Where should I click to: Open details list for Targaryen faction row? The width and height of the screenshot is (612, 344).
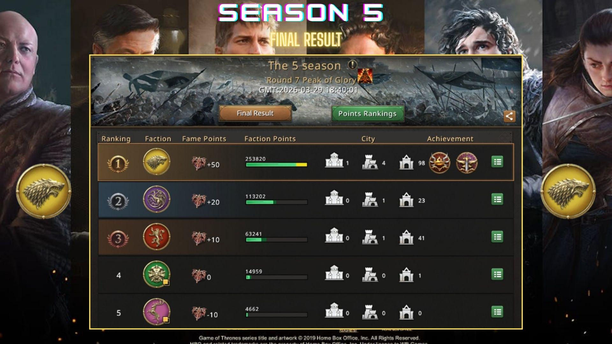pos(497,199)
